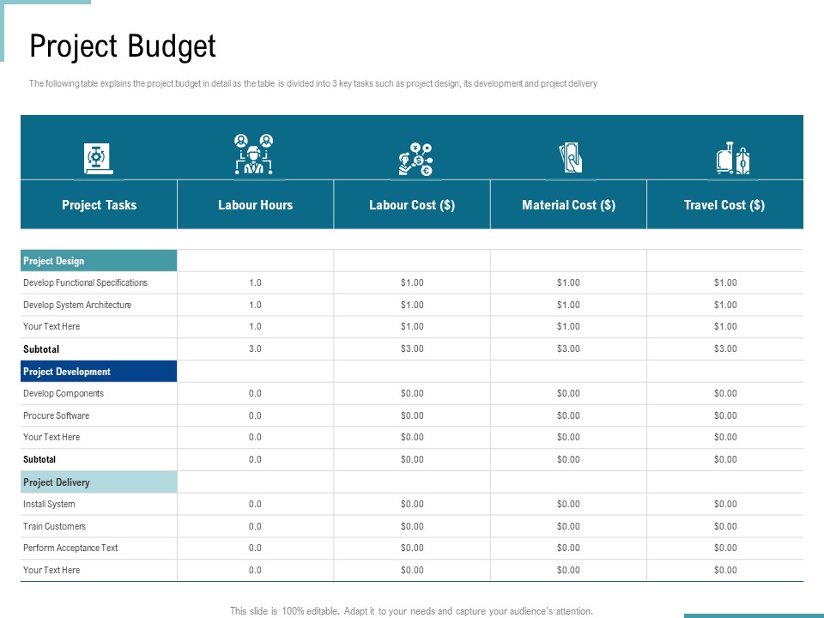The height and width of the screenshot is (618, 824).
Task: Select labour cost for Develop System Architecture
Action: (412, 305)
